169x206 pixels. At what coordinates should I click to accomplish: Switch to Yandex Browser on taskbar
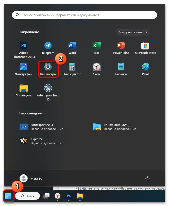pyautogui.click(x=57, y=196)
